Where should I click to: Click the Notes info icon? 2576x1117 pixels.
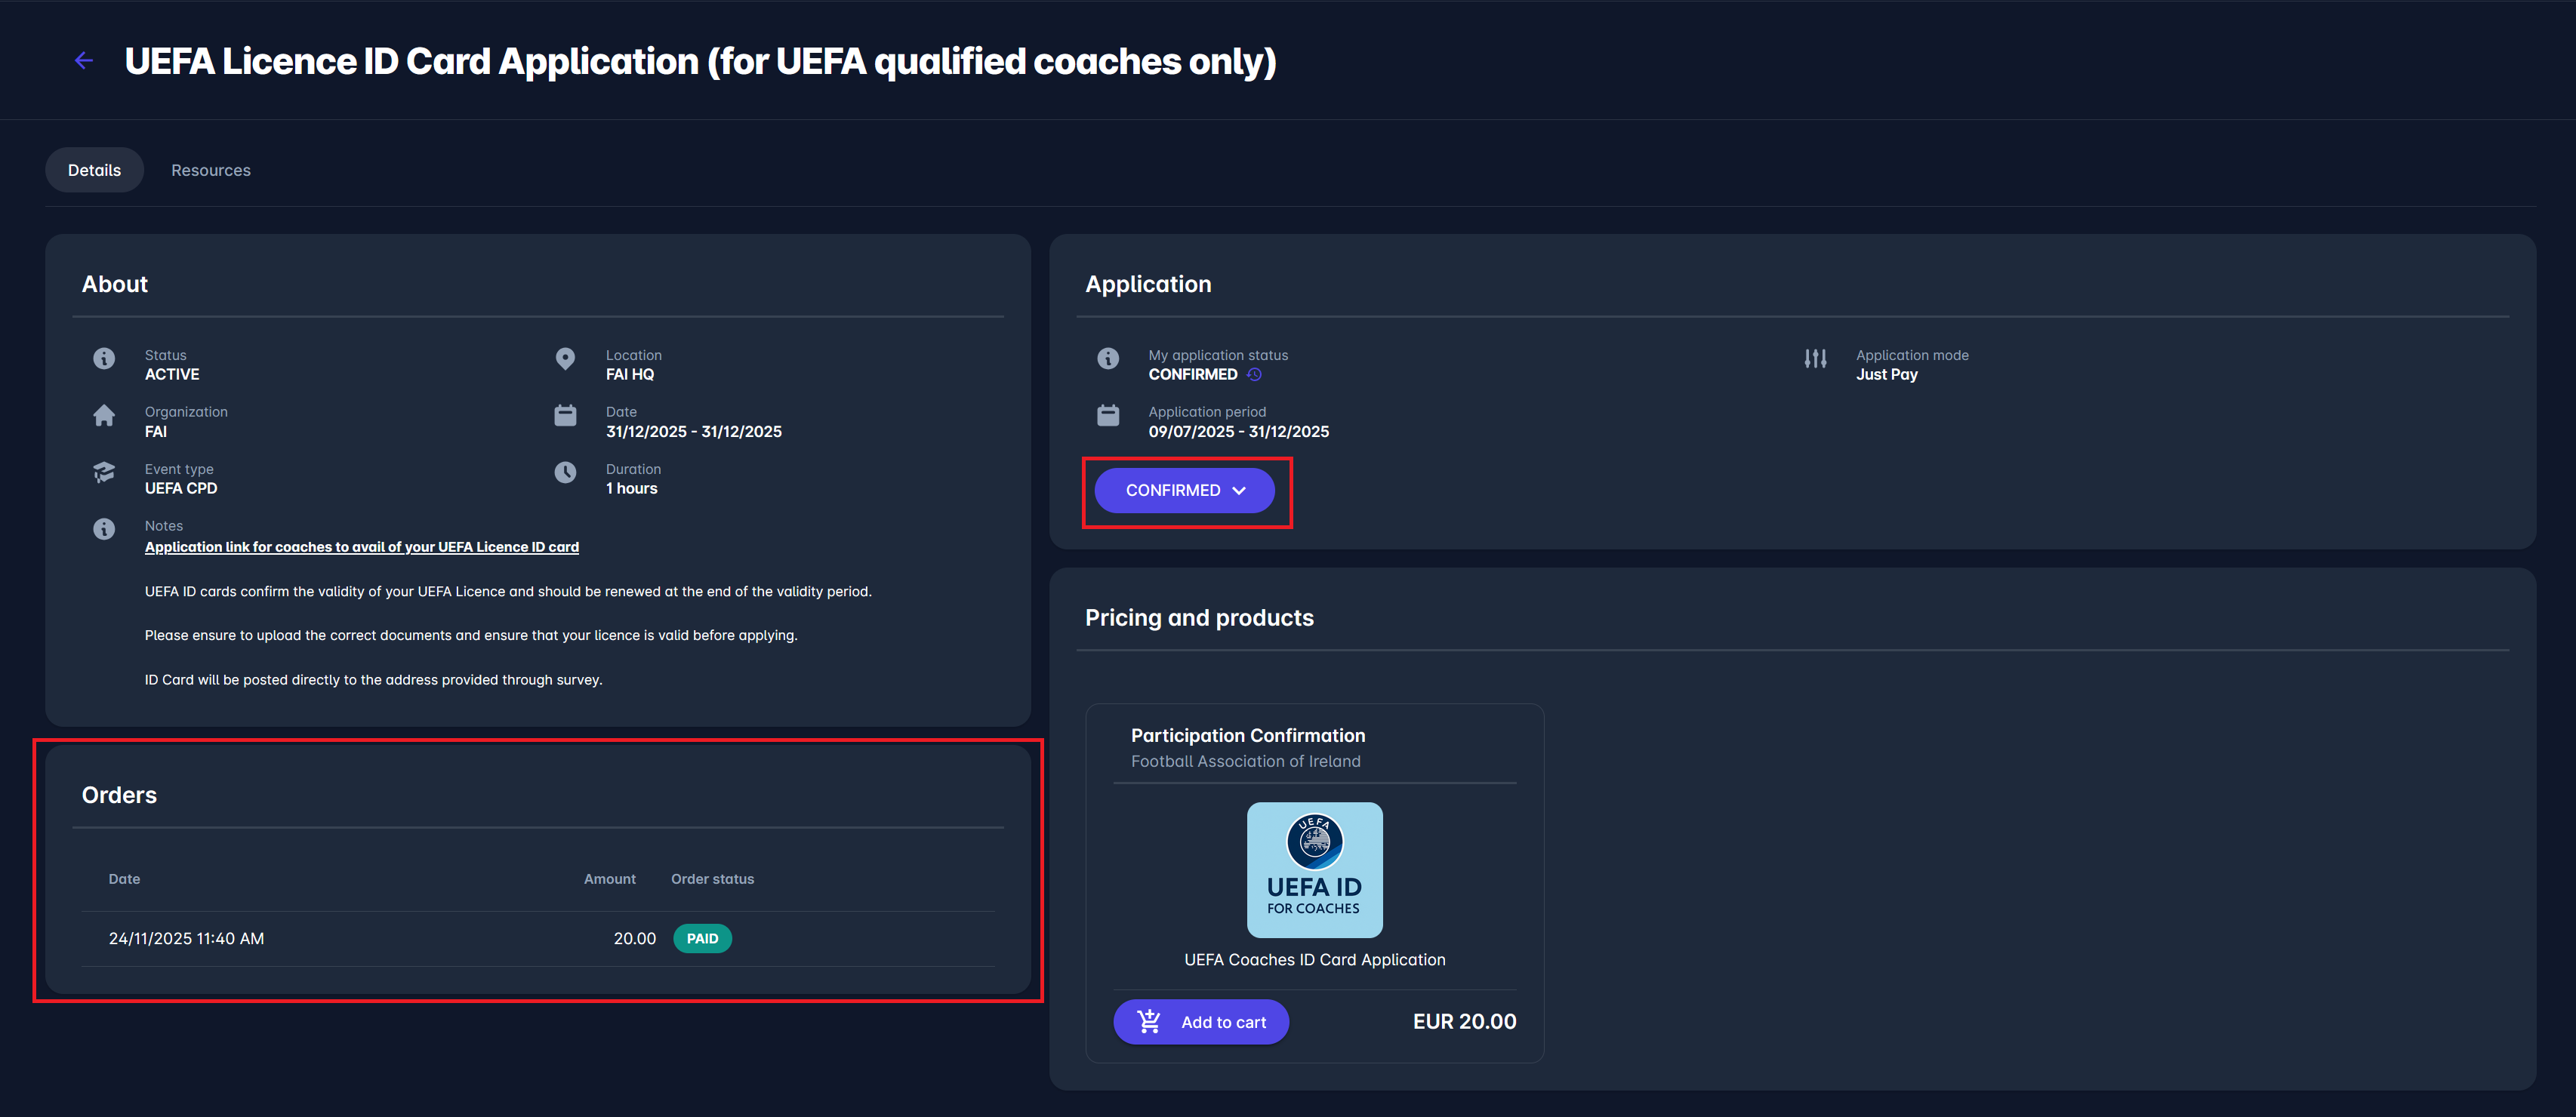104,529
